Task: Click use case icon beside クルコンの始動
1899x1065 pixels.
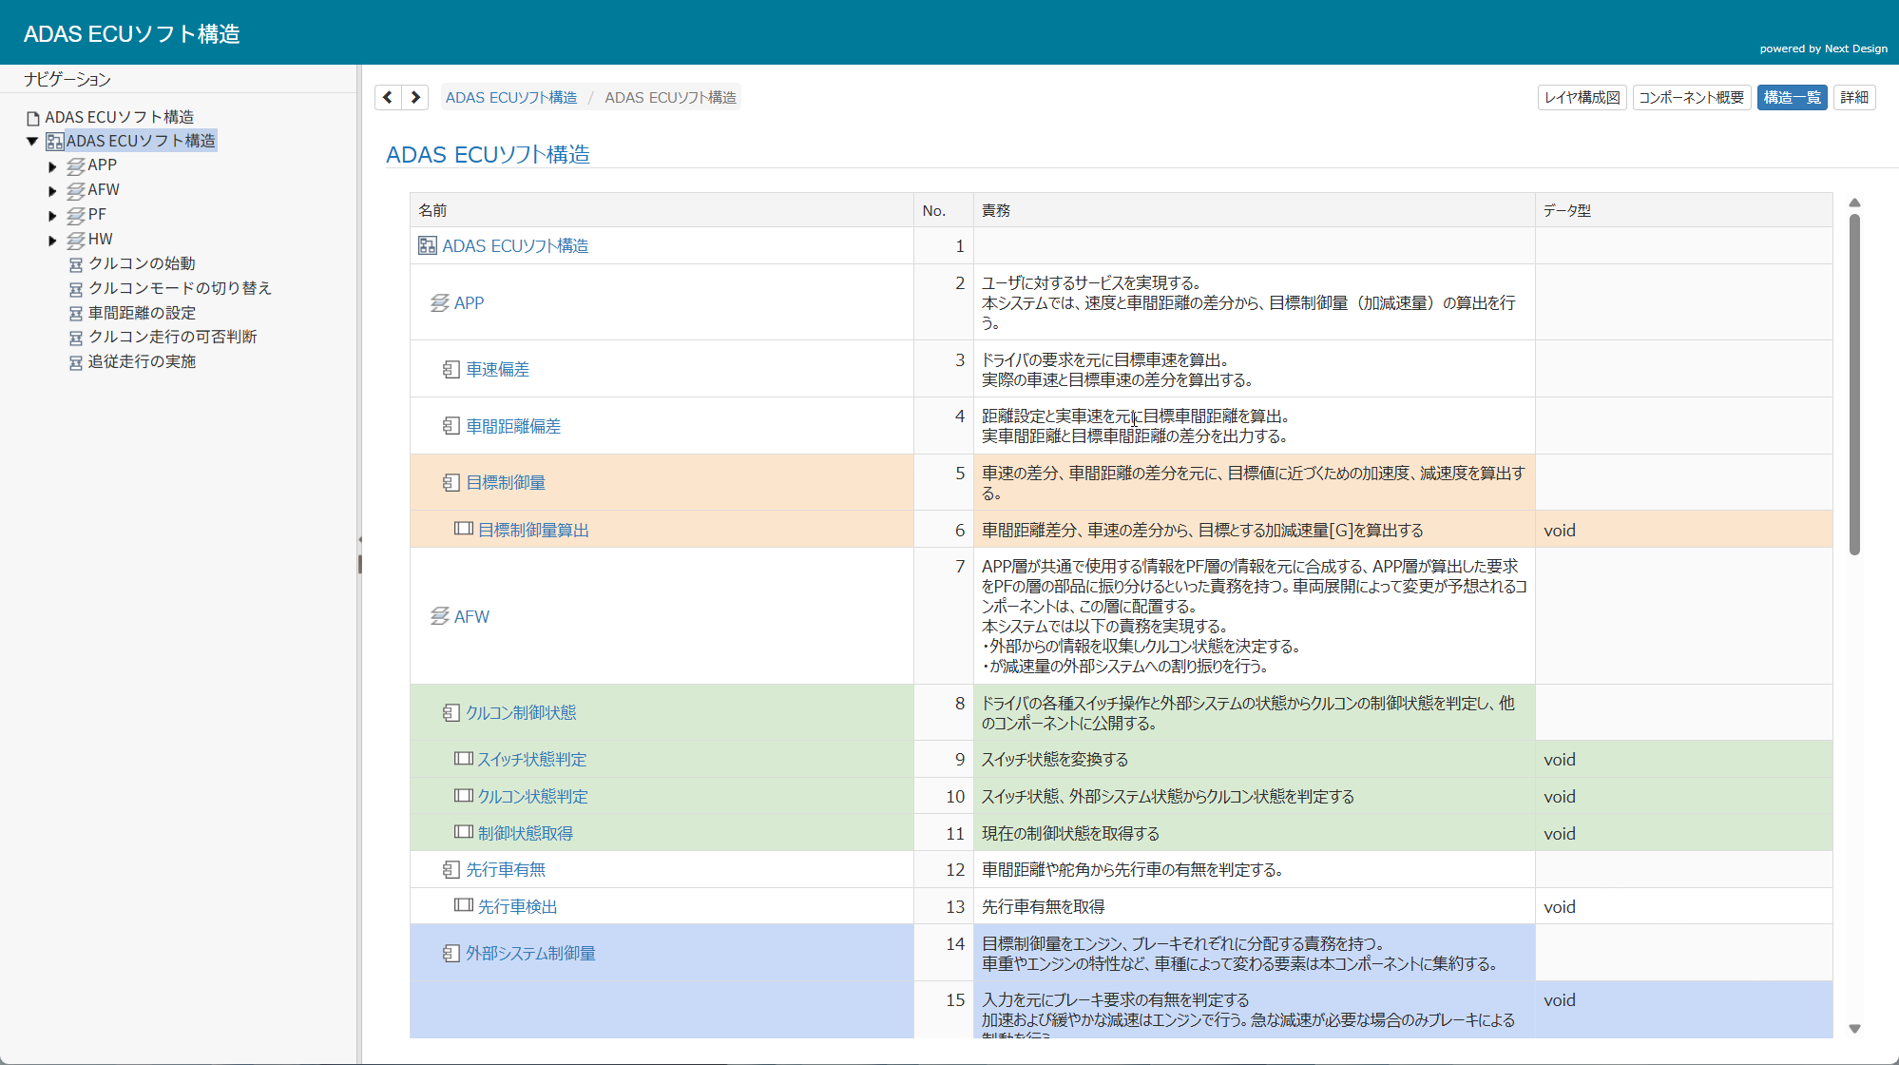Action: [x=76, y=264]
